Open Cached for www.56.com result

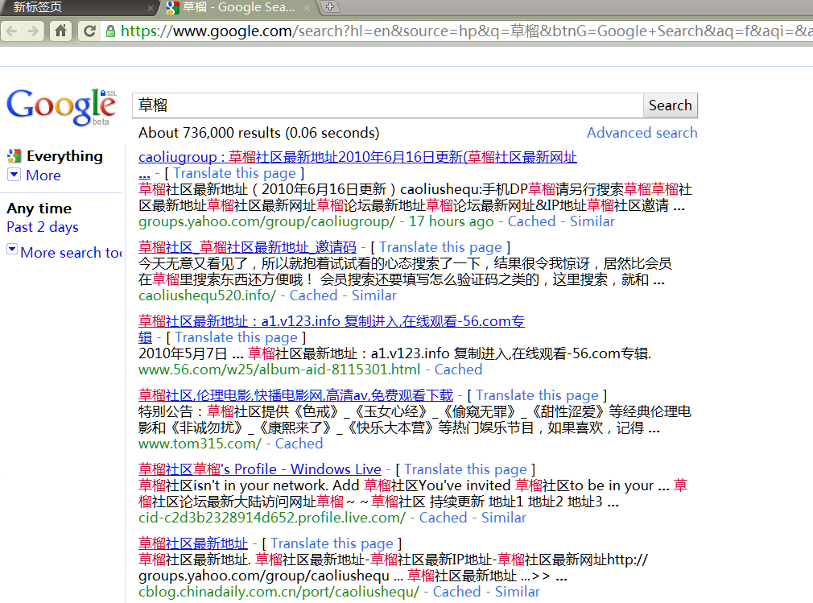[x=458, y=370]
